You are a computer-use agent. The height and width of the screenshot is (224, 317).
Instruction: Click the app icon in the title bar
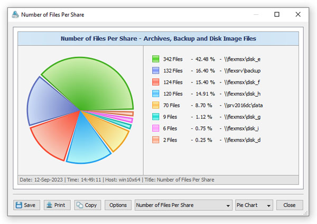tap(17, 15)
